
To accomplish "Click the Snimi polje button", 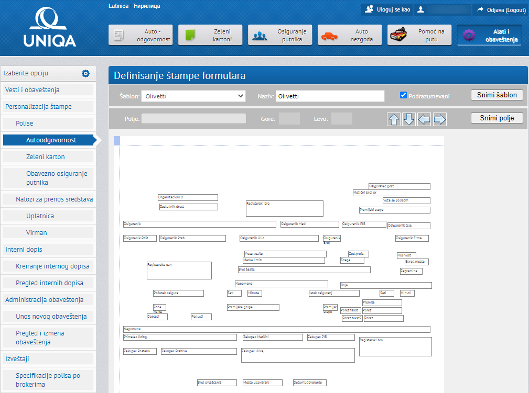I will (x=496, y=118).
